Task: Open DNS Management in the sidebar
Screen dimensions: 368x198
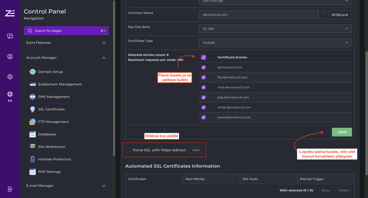Action: [54, 97]
